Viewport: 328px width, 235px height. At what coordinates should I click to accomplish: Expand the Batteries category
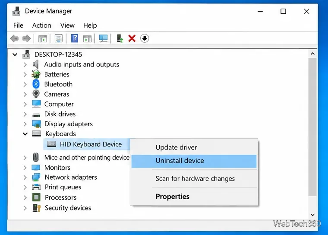pyautogui.click(x=25, y=74)
